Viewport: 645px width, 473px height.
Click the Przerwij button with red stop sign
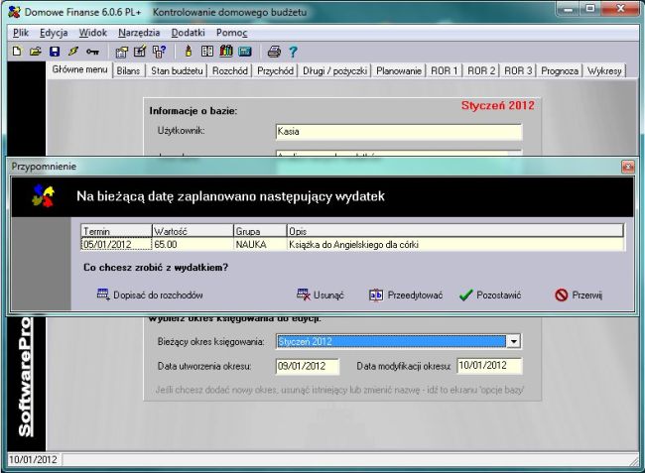coord(579,295)
